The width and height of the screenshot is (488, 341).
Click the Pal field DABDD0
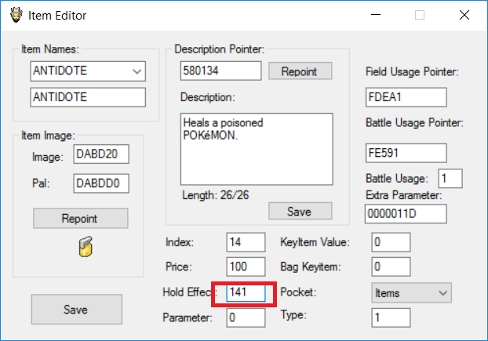coord(101,183)
